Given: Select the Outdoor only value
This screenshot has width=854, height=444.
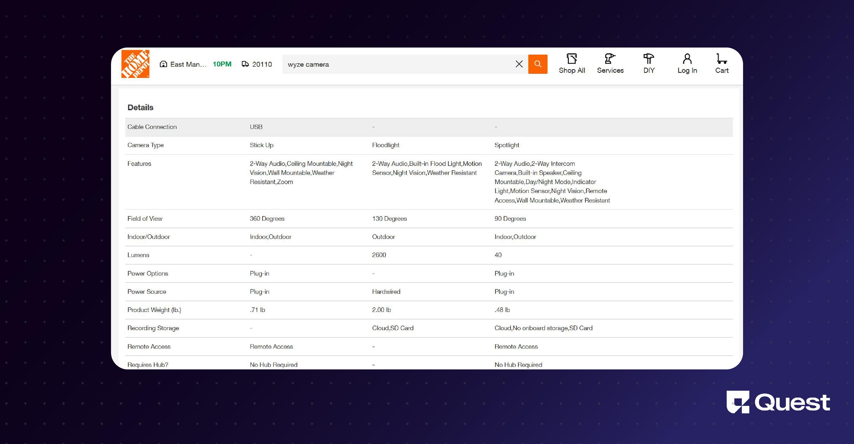Looking at the screenshot, I should click(383, 237).
